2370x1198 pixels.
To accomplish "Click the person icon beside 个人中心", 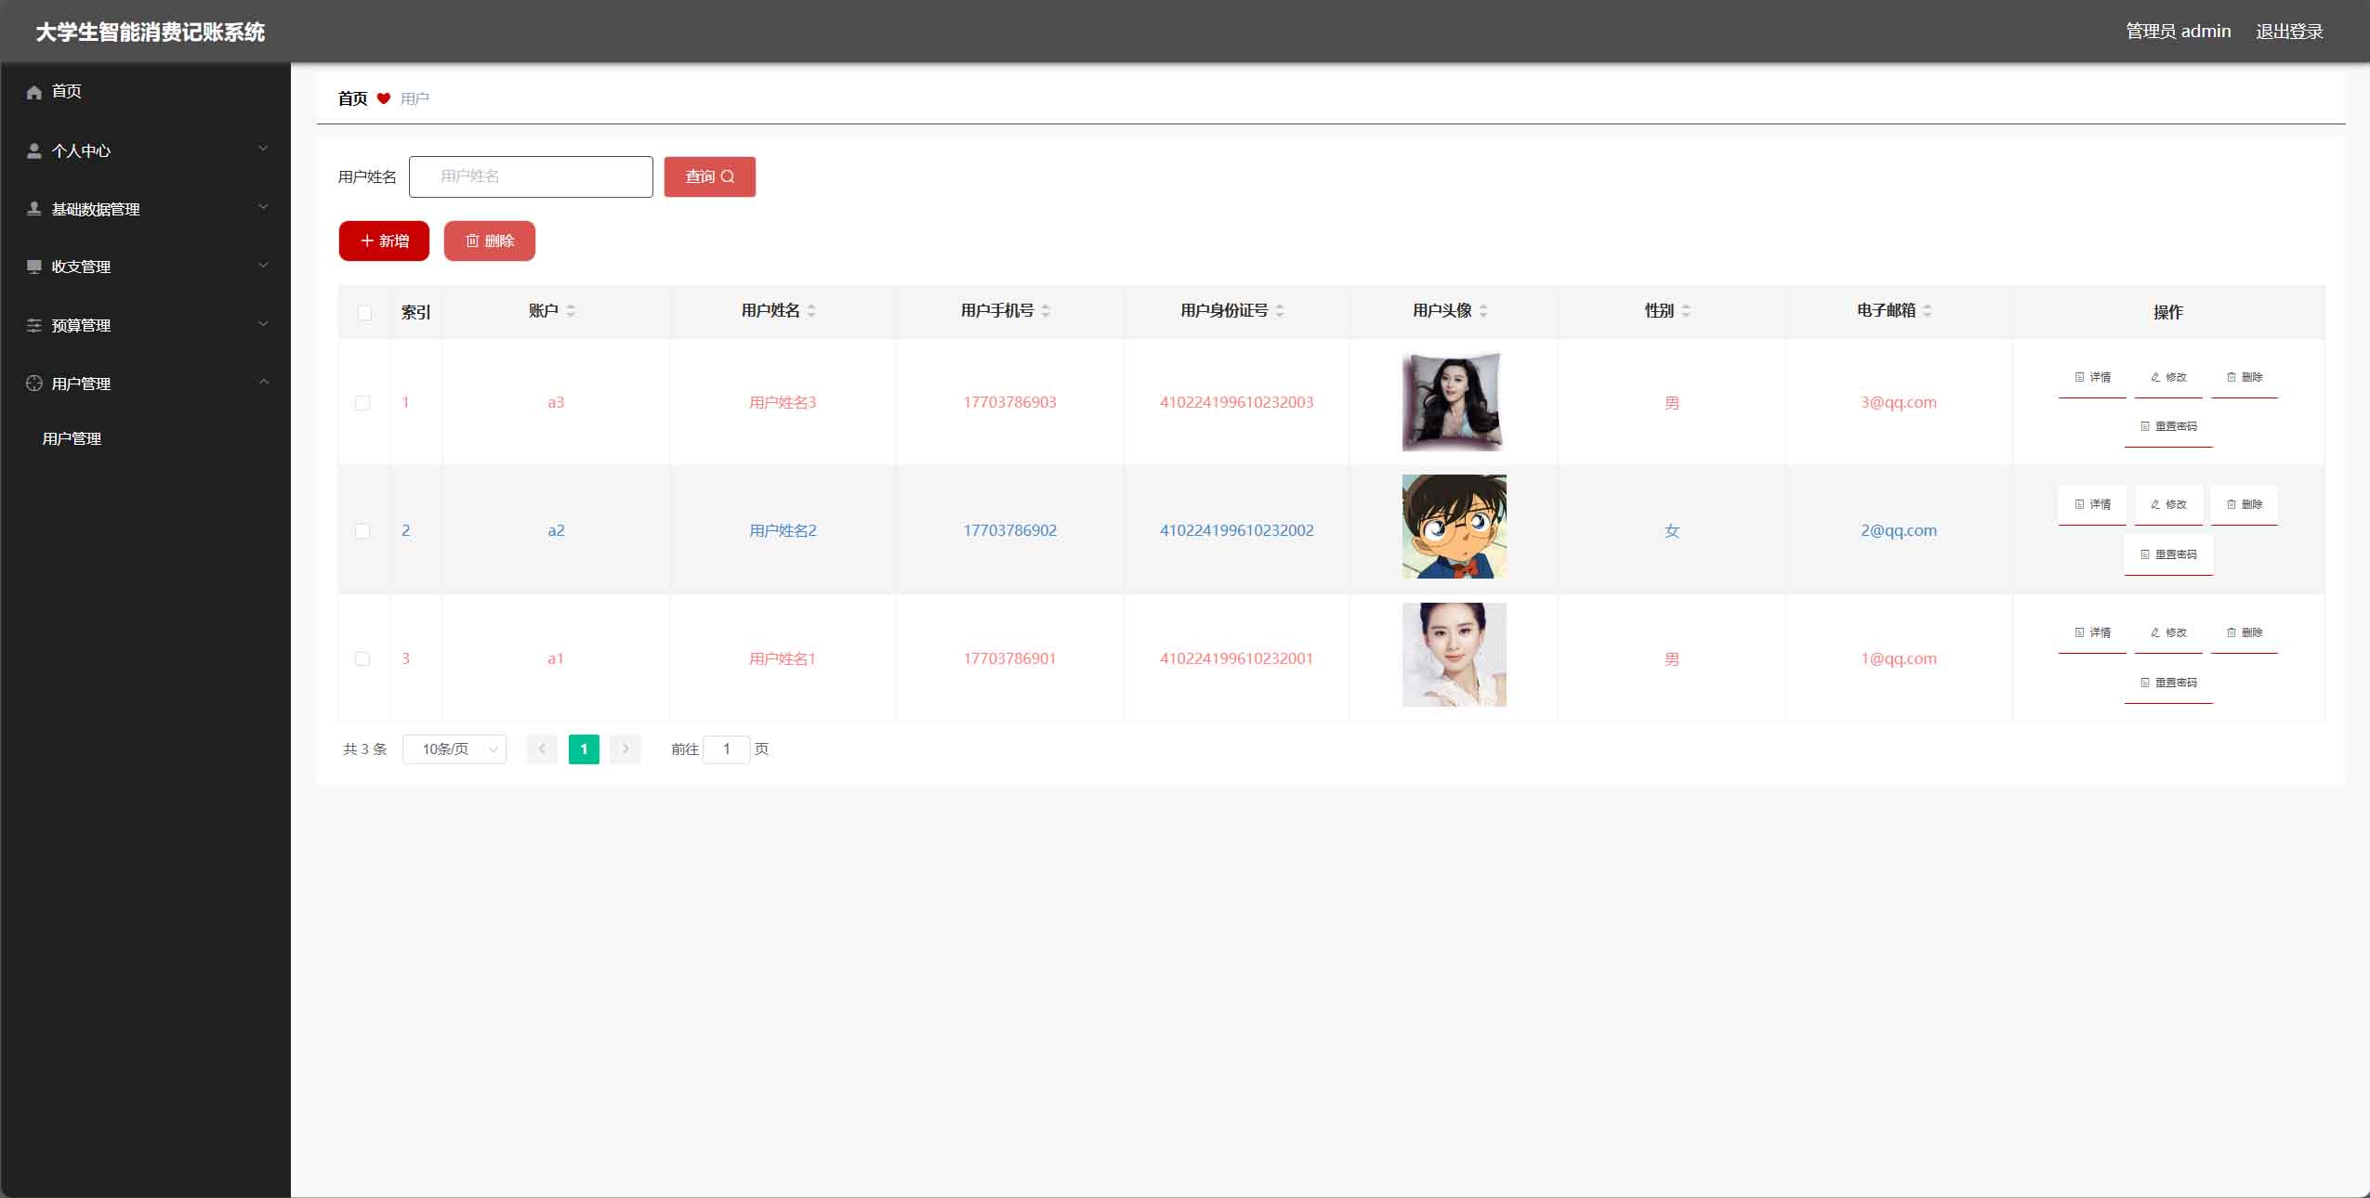I will 34,150.
